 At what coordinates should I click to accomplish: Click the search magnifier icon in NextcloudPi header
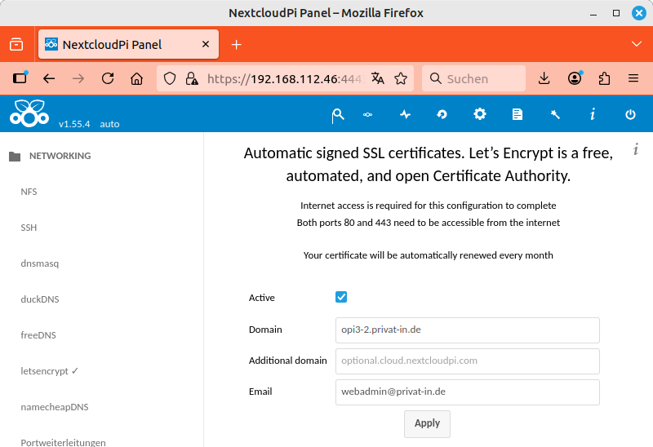point(337,115)
